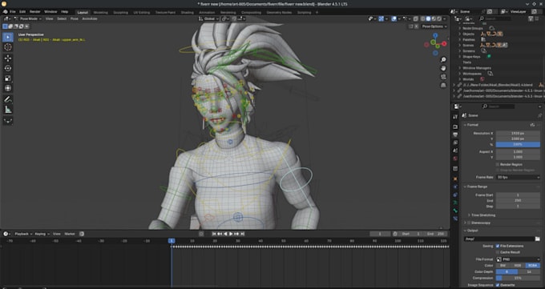The image size is (545, 289).
Task: Toggle the Render Region checkbox
Action: pos(498,164)
